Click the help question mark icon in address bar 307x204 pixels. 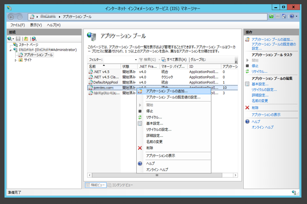click(292, 16)
